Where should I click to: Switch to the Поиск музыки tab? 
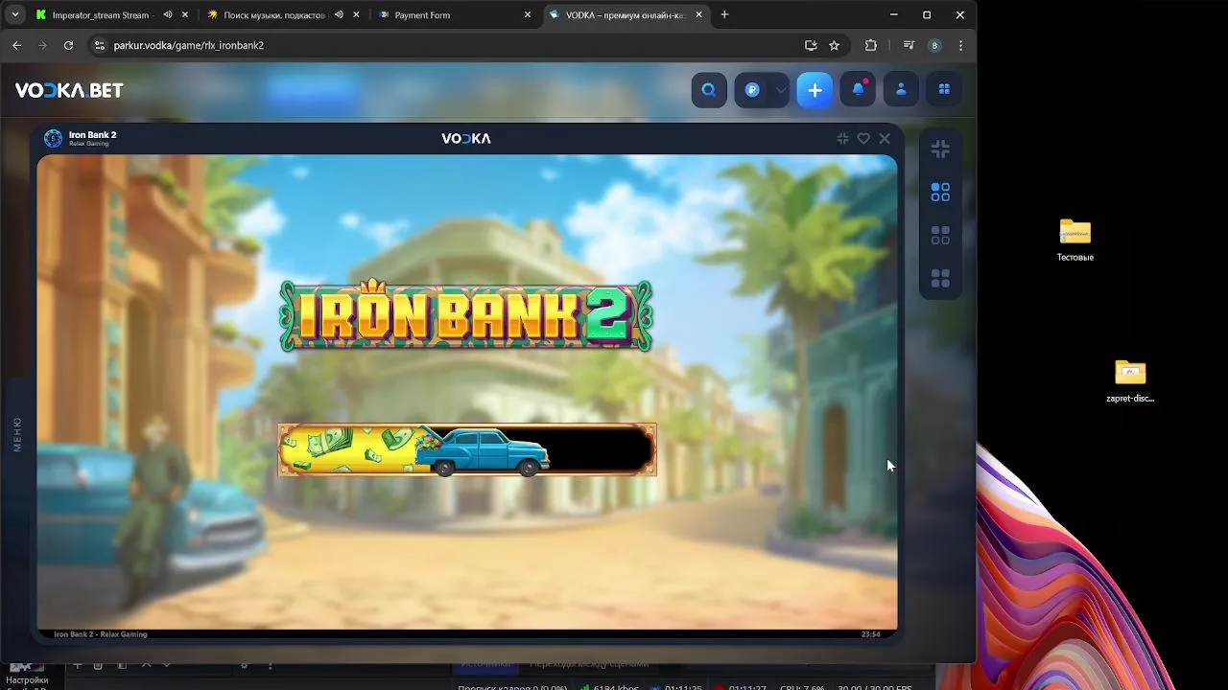(273, 15)
